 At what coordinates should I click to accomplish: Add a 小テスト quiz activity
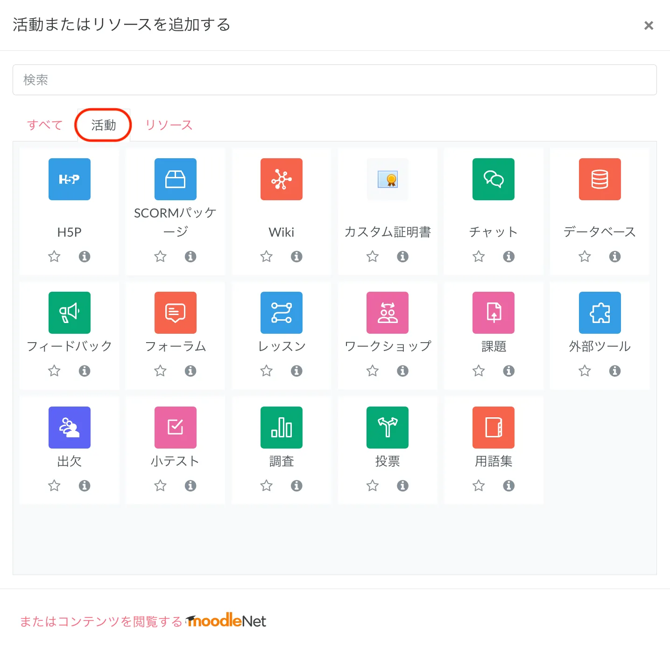175,428
